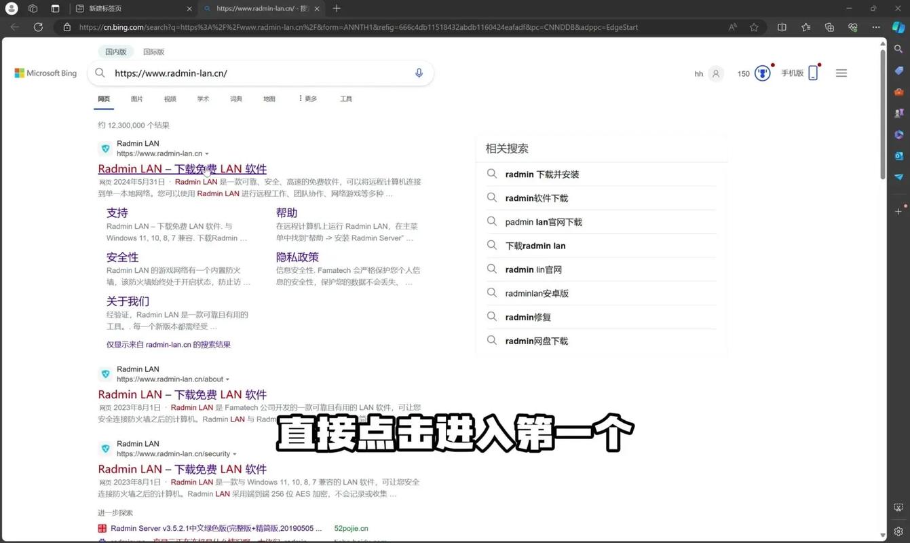Close the 新建标签页 tab
Screen dimensions: 910x543
[x=189, y=9]
